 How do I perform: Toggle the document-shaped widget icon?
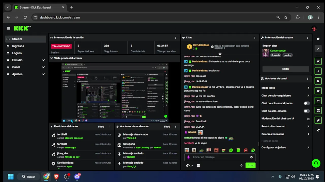[318, 81]
